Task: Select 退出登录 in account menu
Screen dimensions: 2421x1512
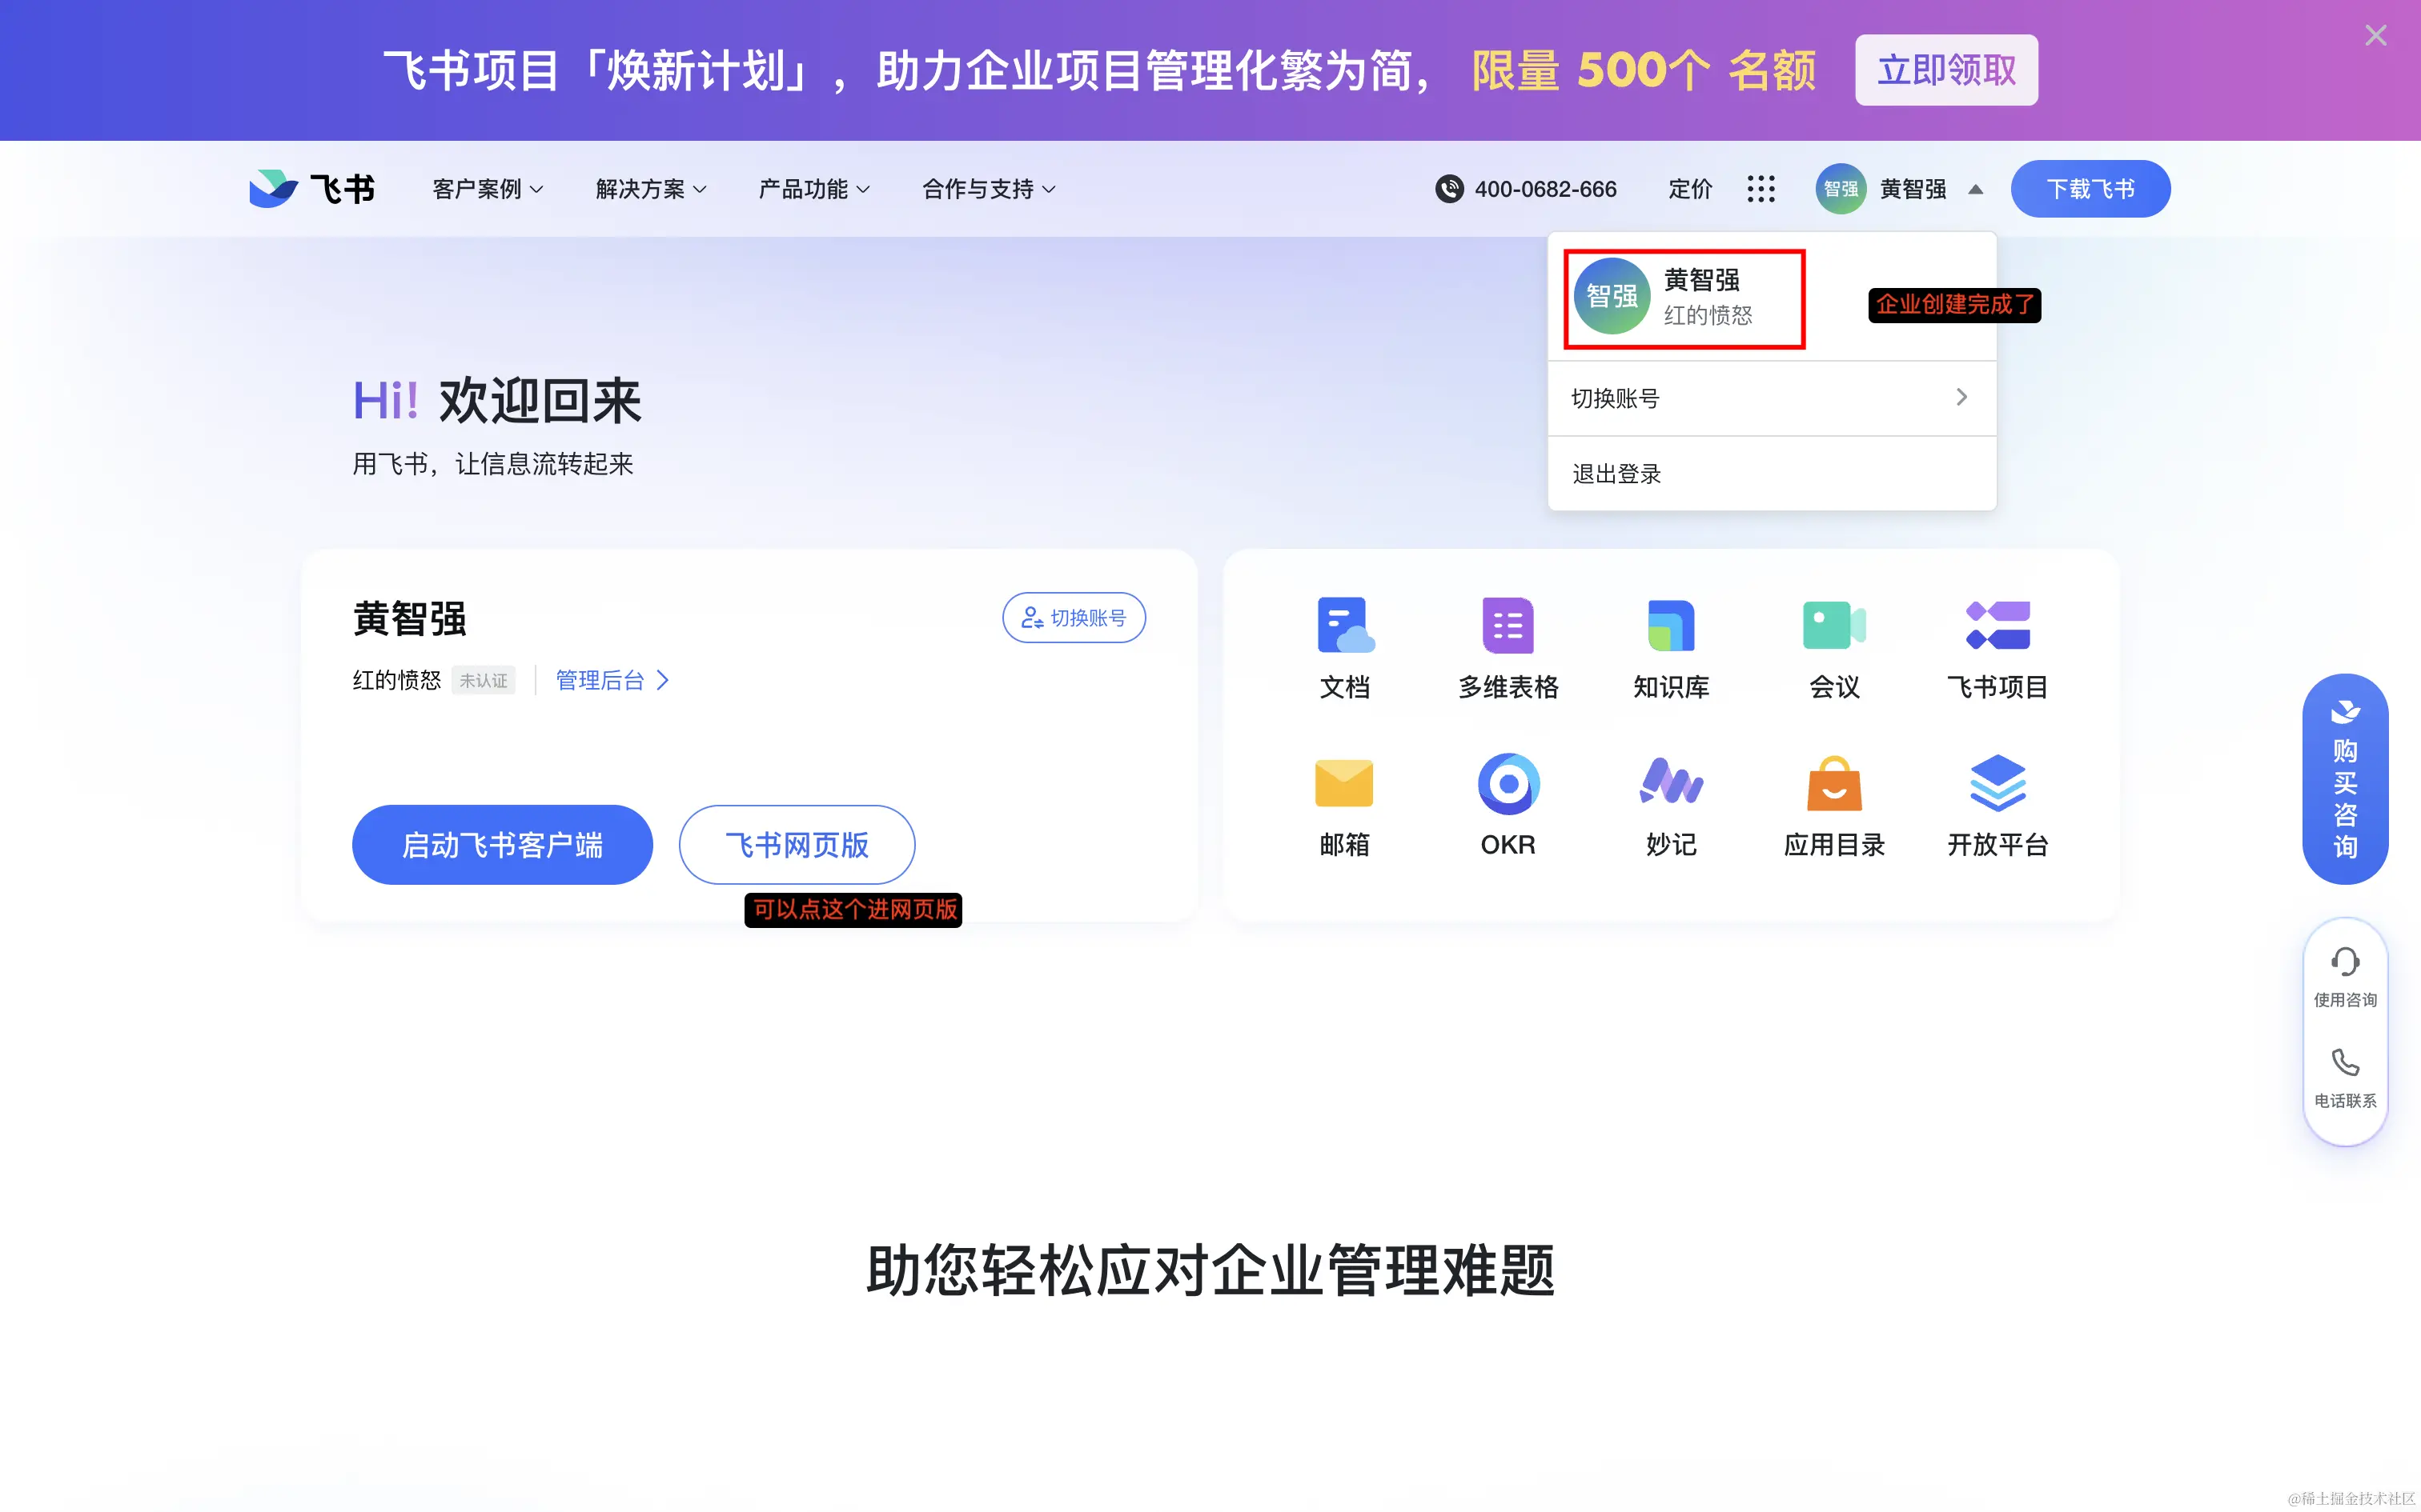Action: (1616, 474)
